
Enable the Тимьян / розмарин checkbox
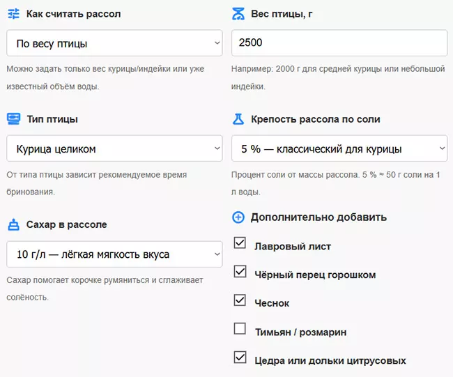coord(240,329)
